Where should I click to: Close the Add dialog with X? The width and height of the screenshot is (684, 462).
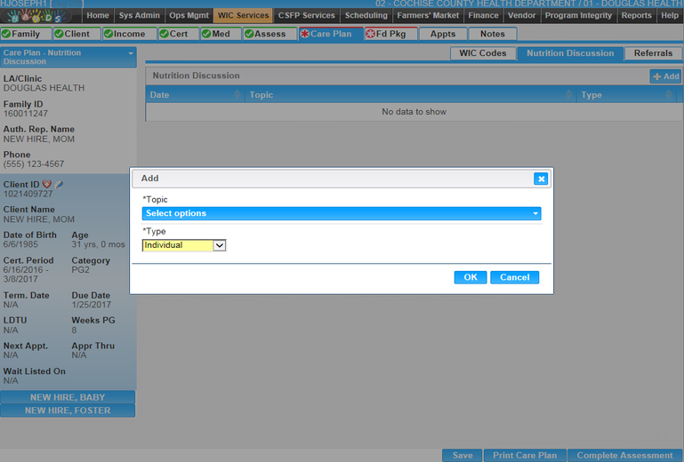[x=540, y=179]
